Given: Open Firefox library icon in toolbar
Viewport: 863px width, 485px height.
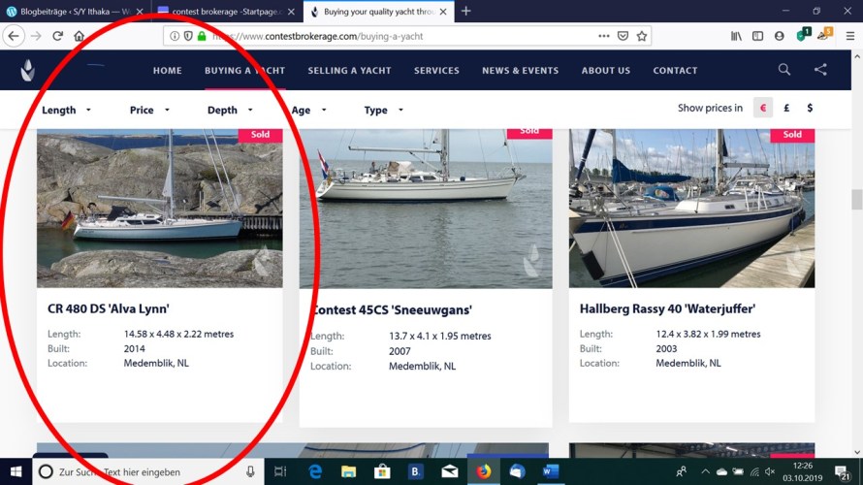Looking at the screenshot, I should [x=736, y=36].
